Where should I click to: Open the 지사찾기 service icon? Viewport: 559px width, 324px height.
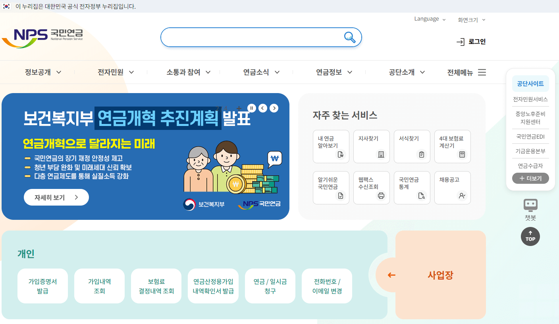coord(371,147)
